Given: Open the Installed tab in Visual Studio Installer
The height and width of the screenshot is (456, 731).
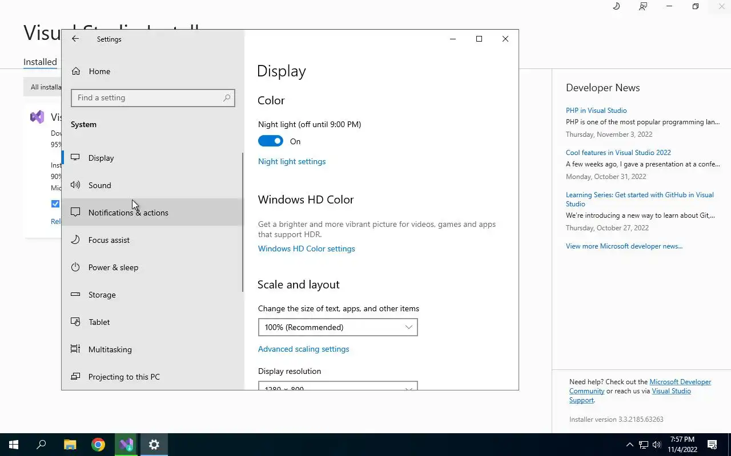Looking at the screenshot, I should 40,62.
